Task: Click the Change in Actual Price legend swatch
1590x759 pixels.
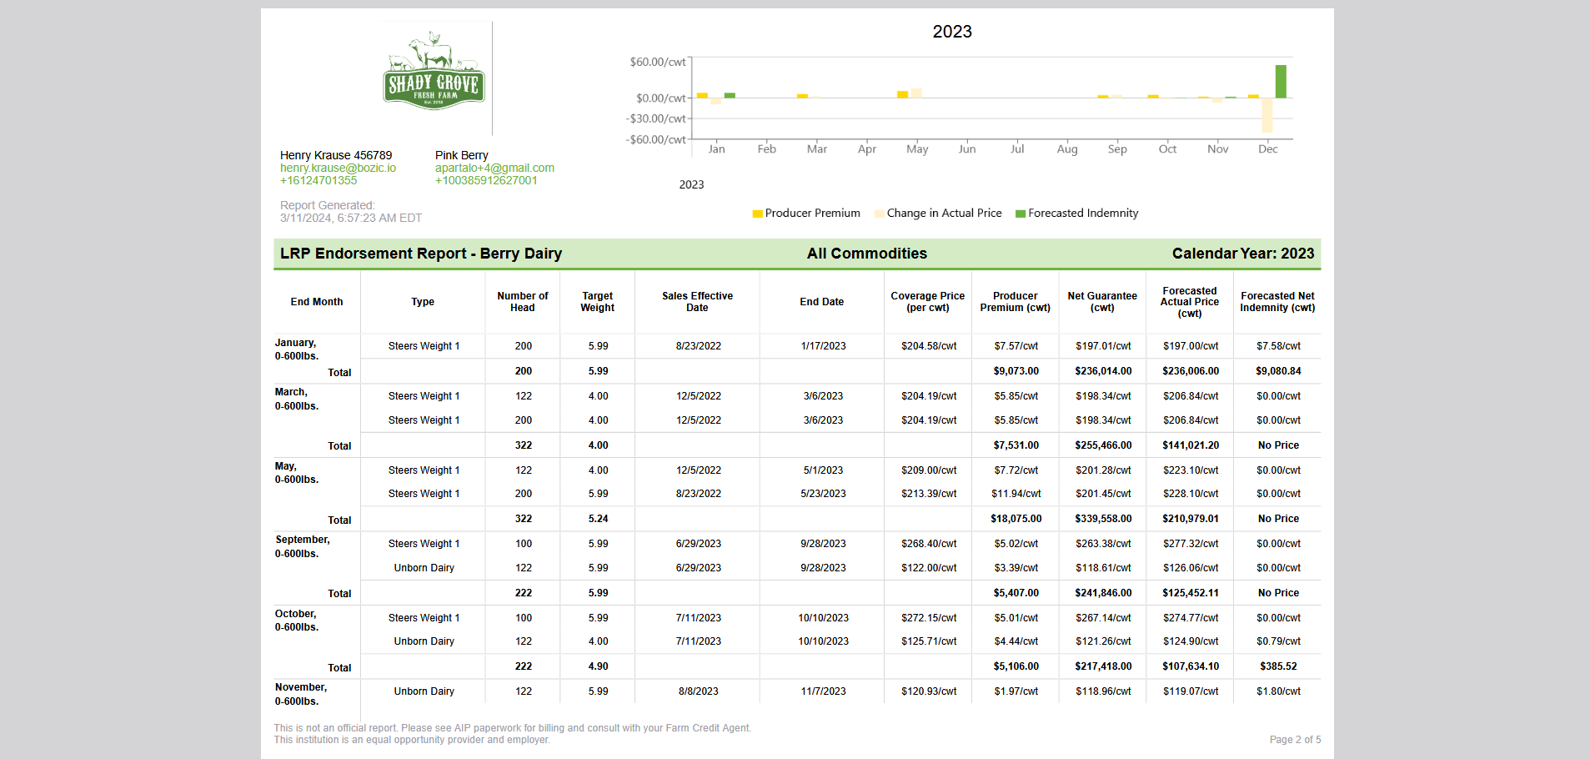Action: coord(879,214)
